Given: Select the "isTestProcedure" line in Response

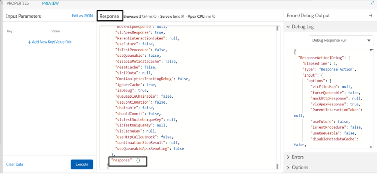Looking at the screenshot, I should point(141,50).
